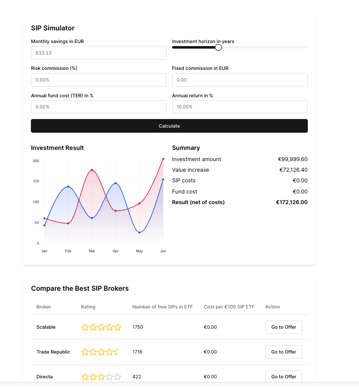Click the Risk commission (%) input
Image resolution: width=359 pixels, height=390 pixels.
(98, 80)
